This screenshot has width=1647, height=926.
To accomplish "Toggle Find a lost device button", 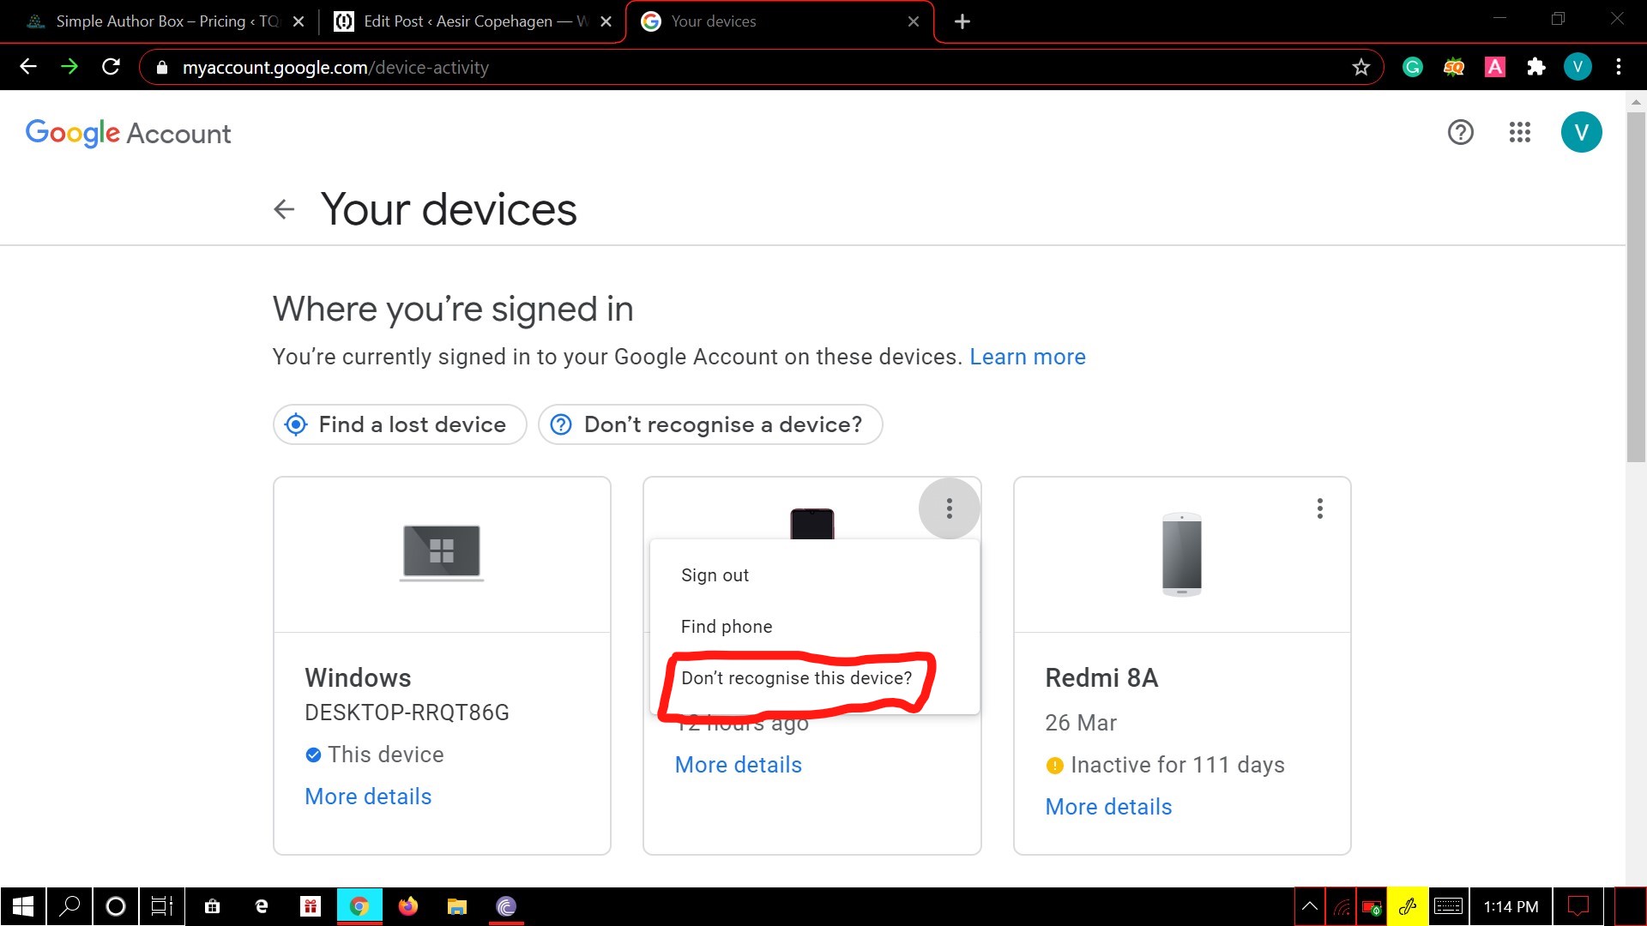I will [x=399, y=424].
